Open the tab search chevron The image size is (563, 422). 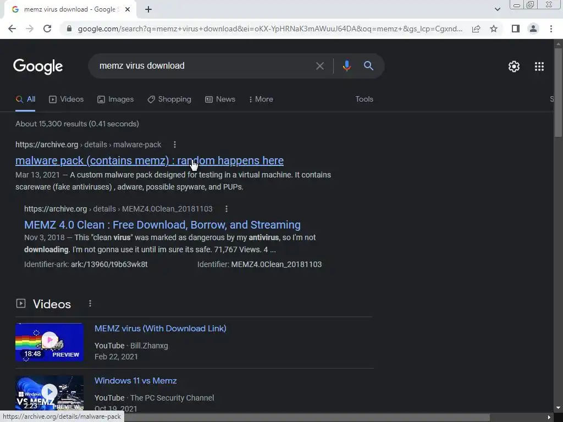pos(497,9)
